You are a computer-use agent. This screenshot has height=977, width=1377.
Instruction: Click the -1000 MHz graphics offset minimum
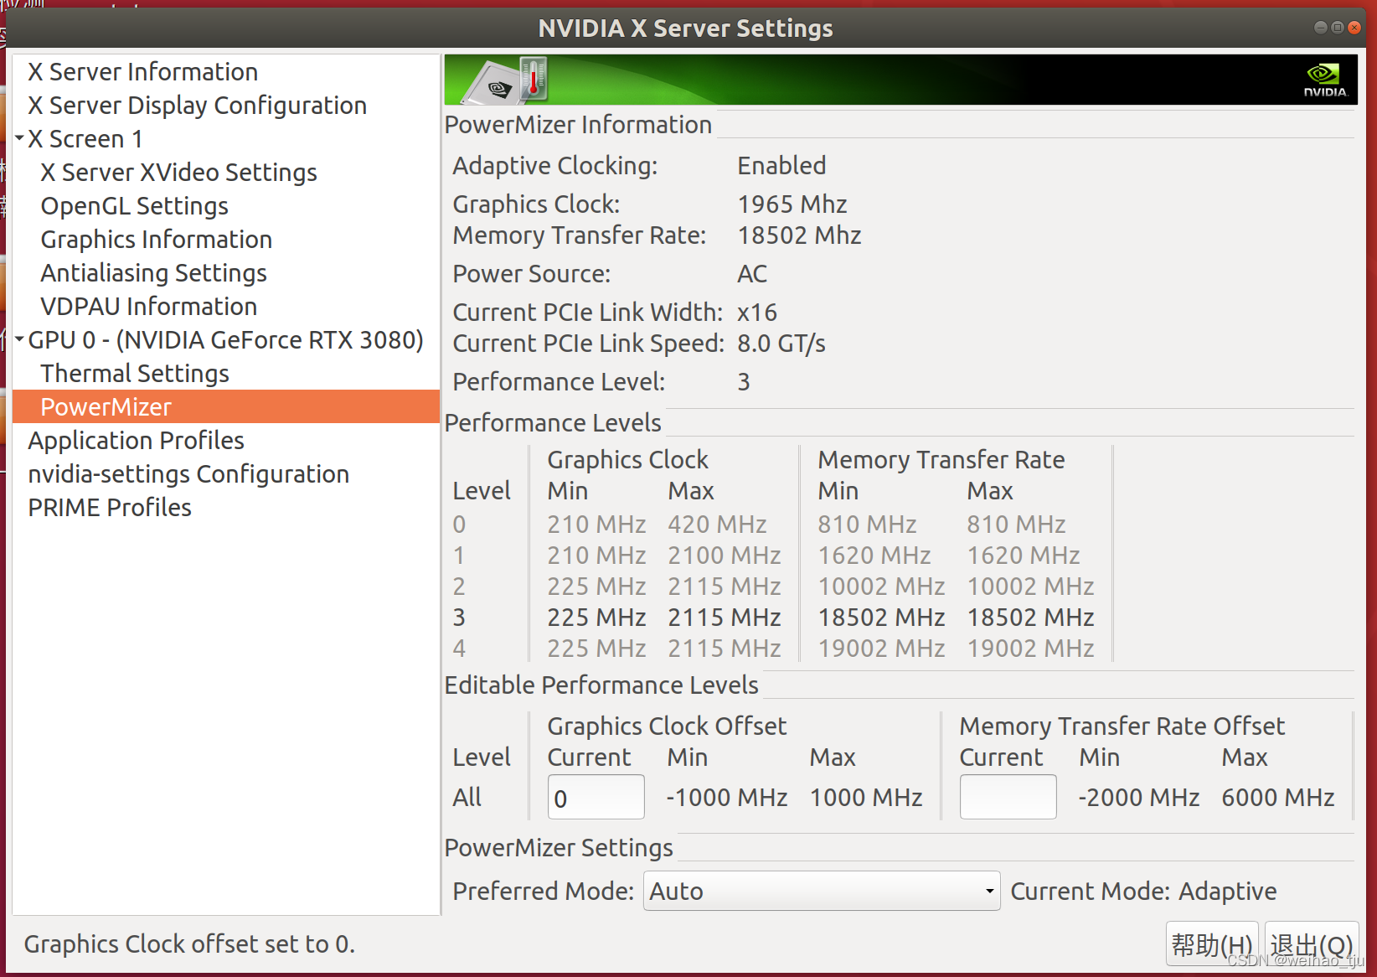tap(726, 798)
